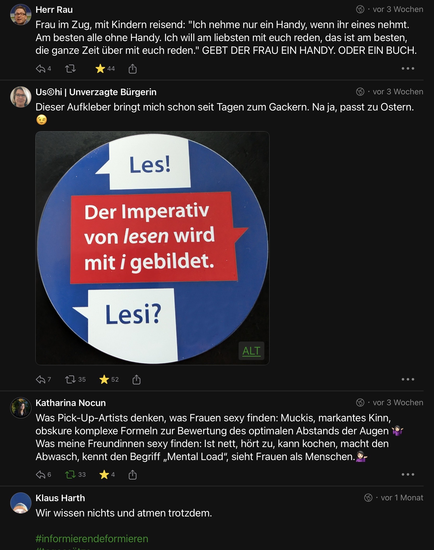Boost the Aufkleber sticker post
The width and height of the screenshot is (434, 550).
[70, 380]
